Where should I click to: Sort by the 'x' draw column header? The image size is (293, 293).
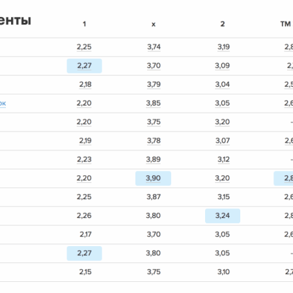coord(154,24)
